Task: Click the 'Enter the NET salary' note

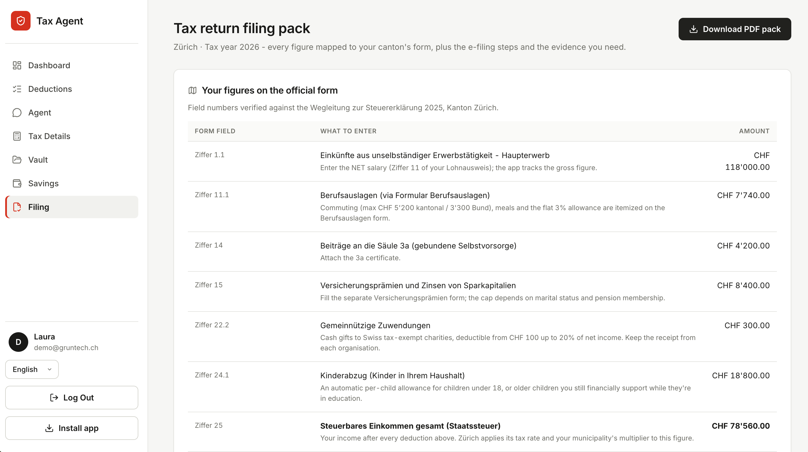Action: pos(458,168)
